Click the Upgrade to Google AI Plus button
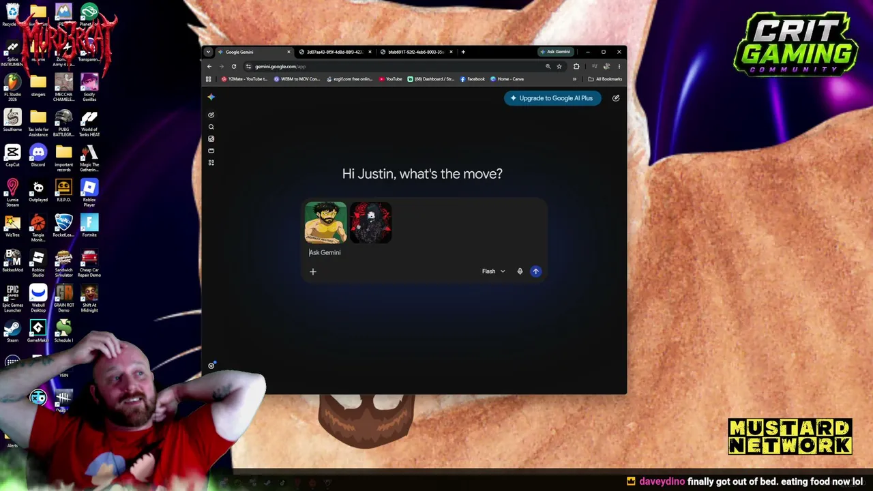 (552, 98)
